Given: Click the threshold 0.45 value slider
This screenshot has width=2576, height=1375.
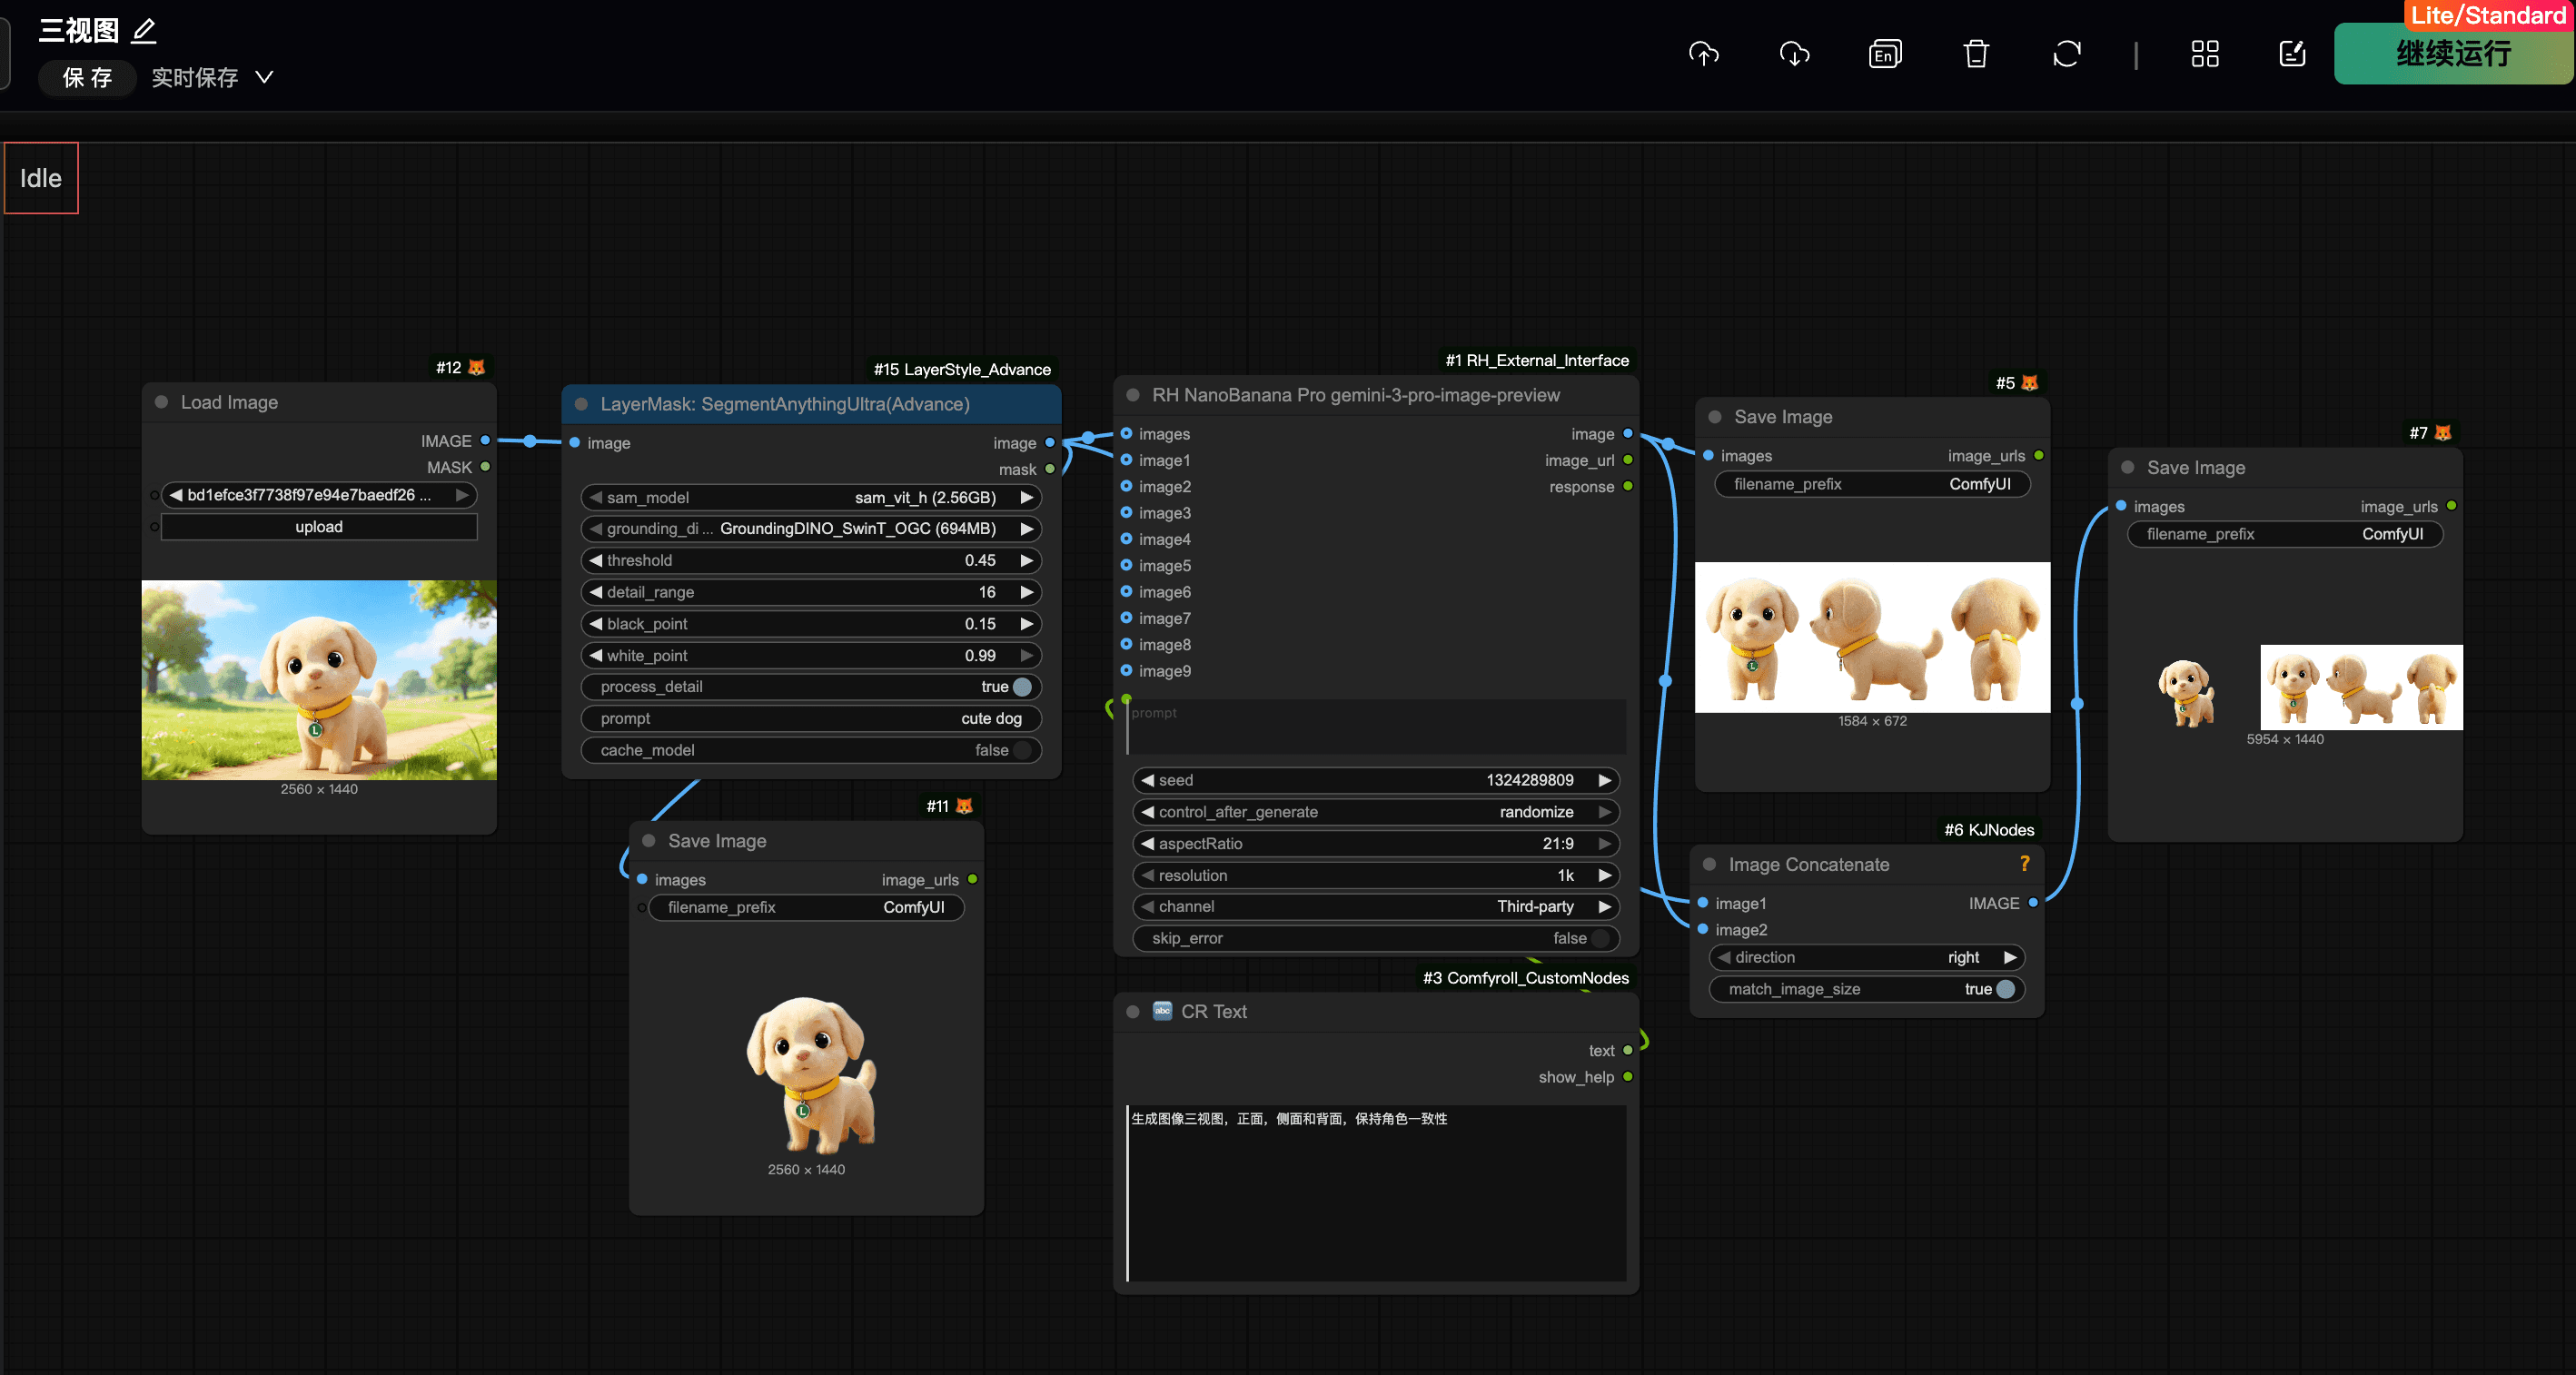Looking at the screenshot, I should 810,560.
